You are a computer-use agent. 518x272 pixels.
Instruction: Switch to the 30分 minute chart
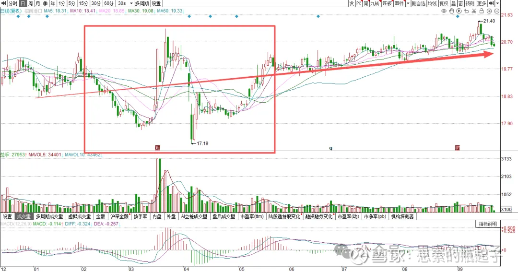click(96, 3)
